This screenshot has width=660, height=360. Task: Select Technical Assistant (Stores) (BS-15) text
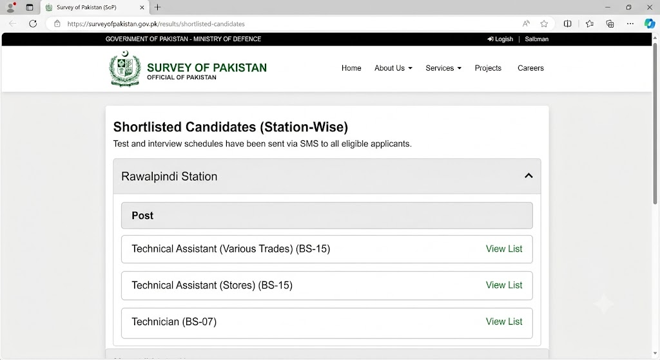211,285
